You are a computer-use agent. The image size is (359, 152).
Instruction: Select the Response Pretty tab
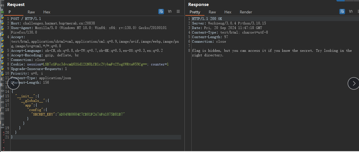(195, 12)
